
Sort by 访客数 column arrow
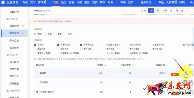tap(105, 65)
